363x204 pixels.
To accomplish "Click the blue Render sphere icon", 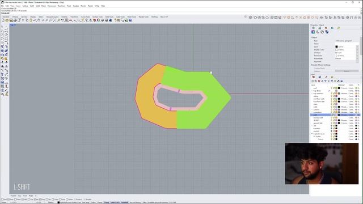I will point(111,20).
